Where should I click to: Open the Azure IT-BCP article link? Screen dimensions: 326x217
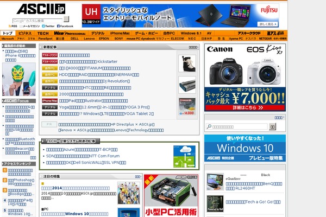pyautogui.click(x=81, y=150)
